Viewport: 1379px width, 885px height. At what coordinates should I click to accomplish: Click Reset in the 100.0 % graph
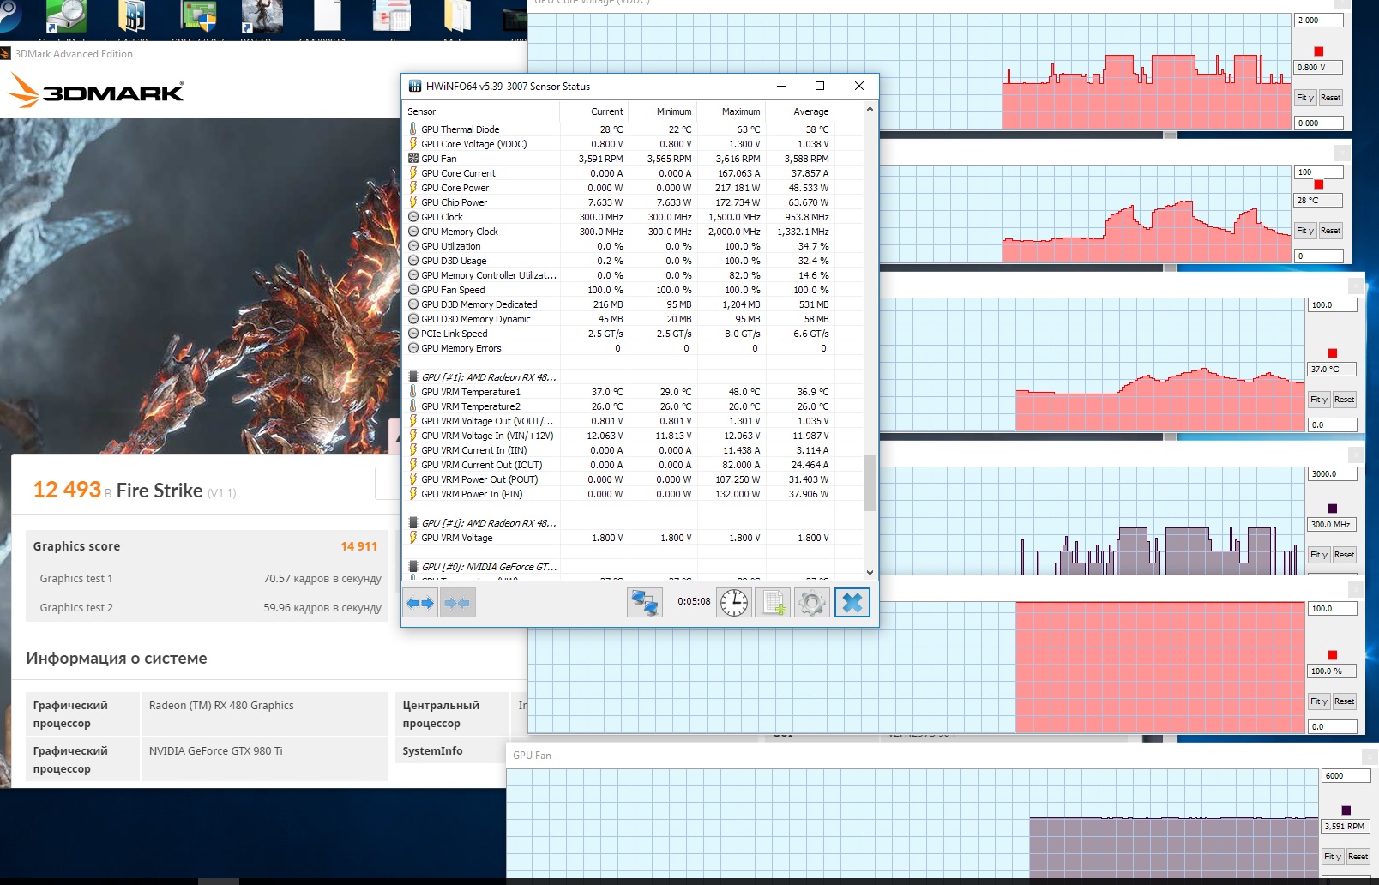[x=1345, y=701]
